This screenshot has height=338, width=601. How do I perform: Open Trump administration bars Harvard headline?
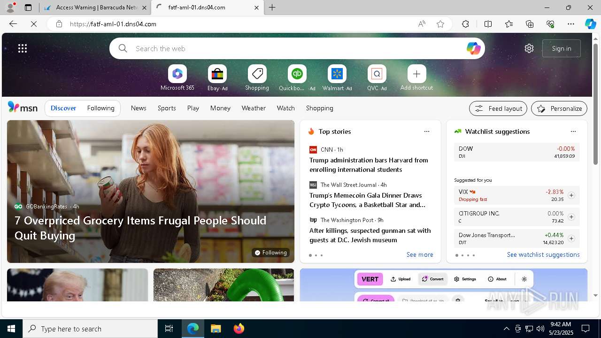[369, 165]
